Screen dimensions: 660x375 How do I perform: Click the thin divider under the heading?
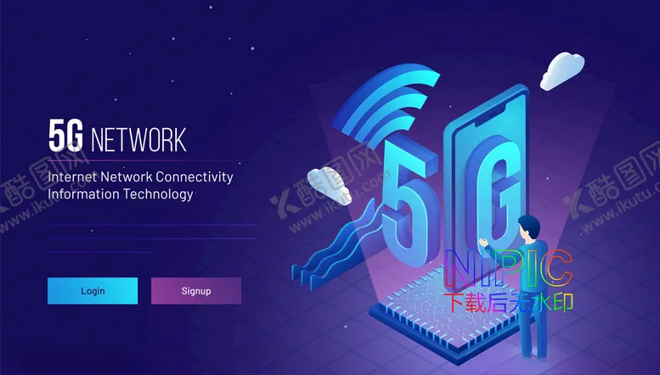coord(144,161)
